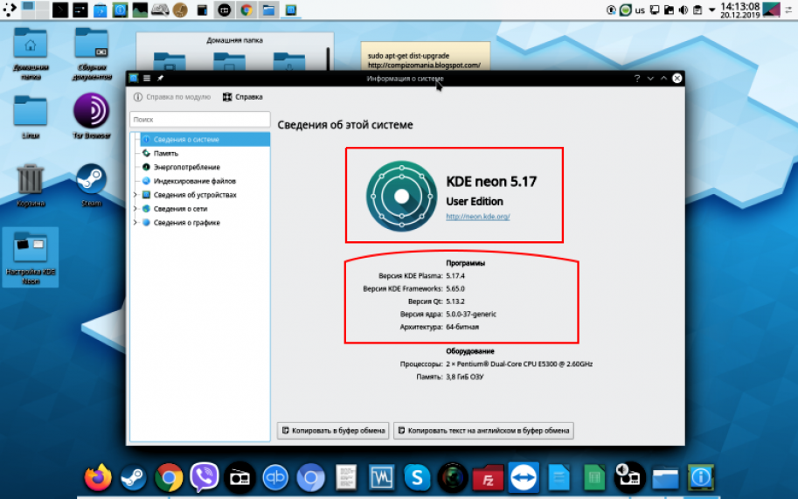The width and height of the screenshot is (798, 499).
Task: Expand hidden system tray icons arrow
Action: tap(711, 10)
